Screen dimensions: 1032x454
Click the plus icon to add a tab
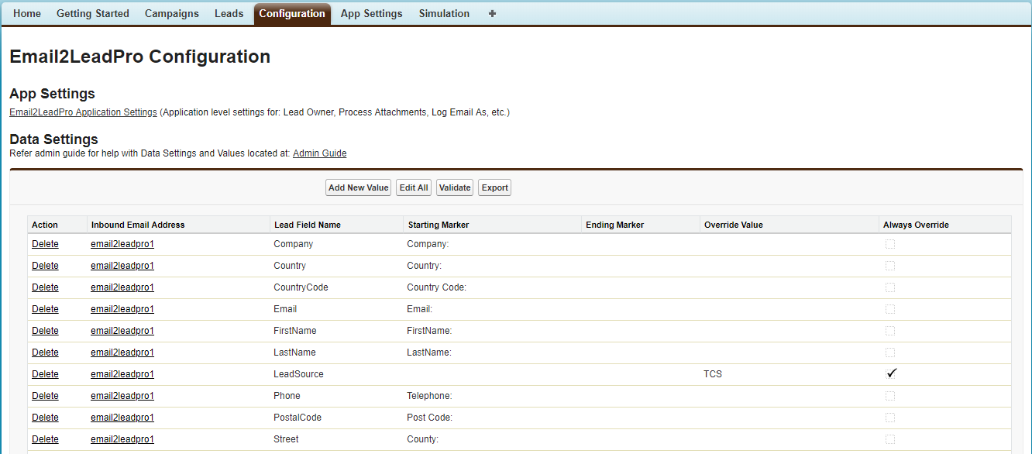coord(492,13)
